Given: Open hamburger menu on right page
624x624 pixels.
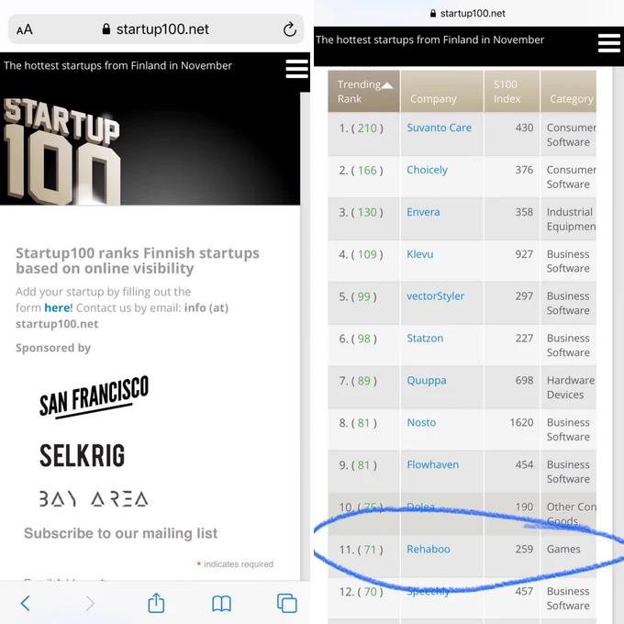Looking at the screenshot, I should 609,43.
